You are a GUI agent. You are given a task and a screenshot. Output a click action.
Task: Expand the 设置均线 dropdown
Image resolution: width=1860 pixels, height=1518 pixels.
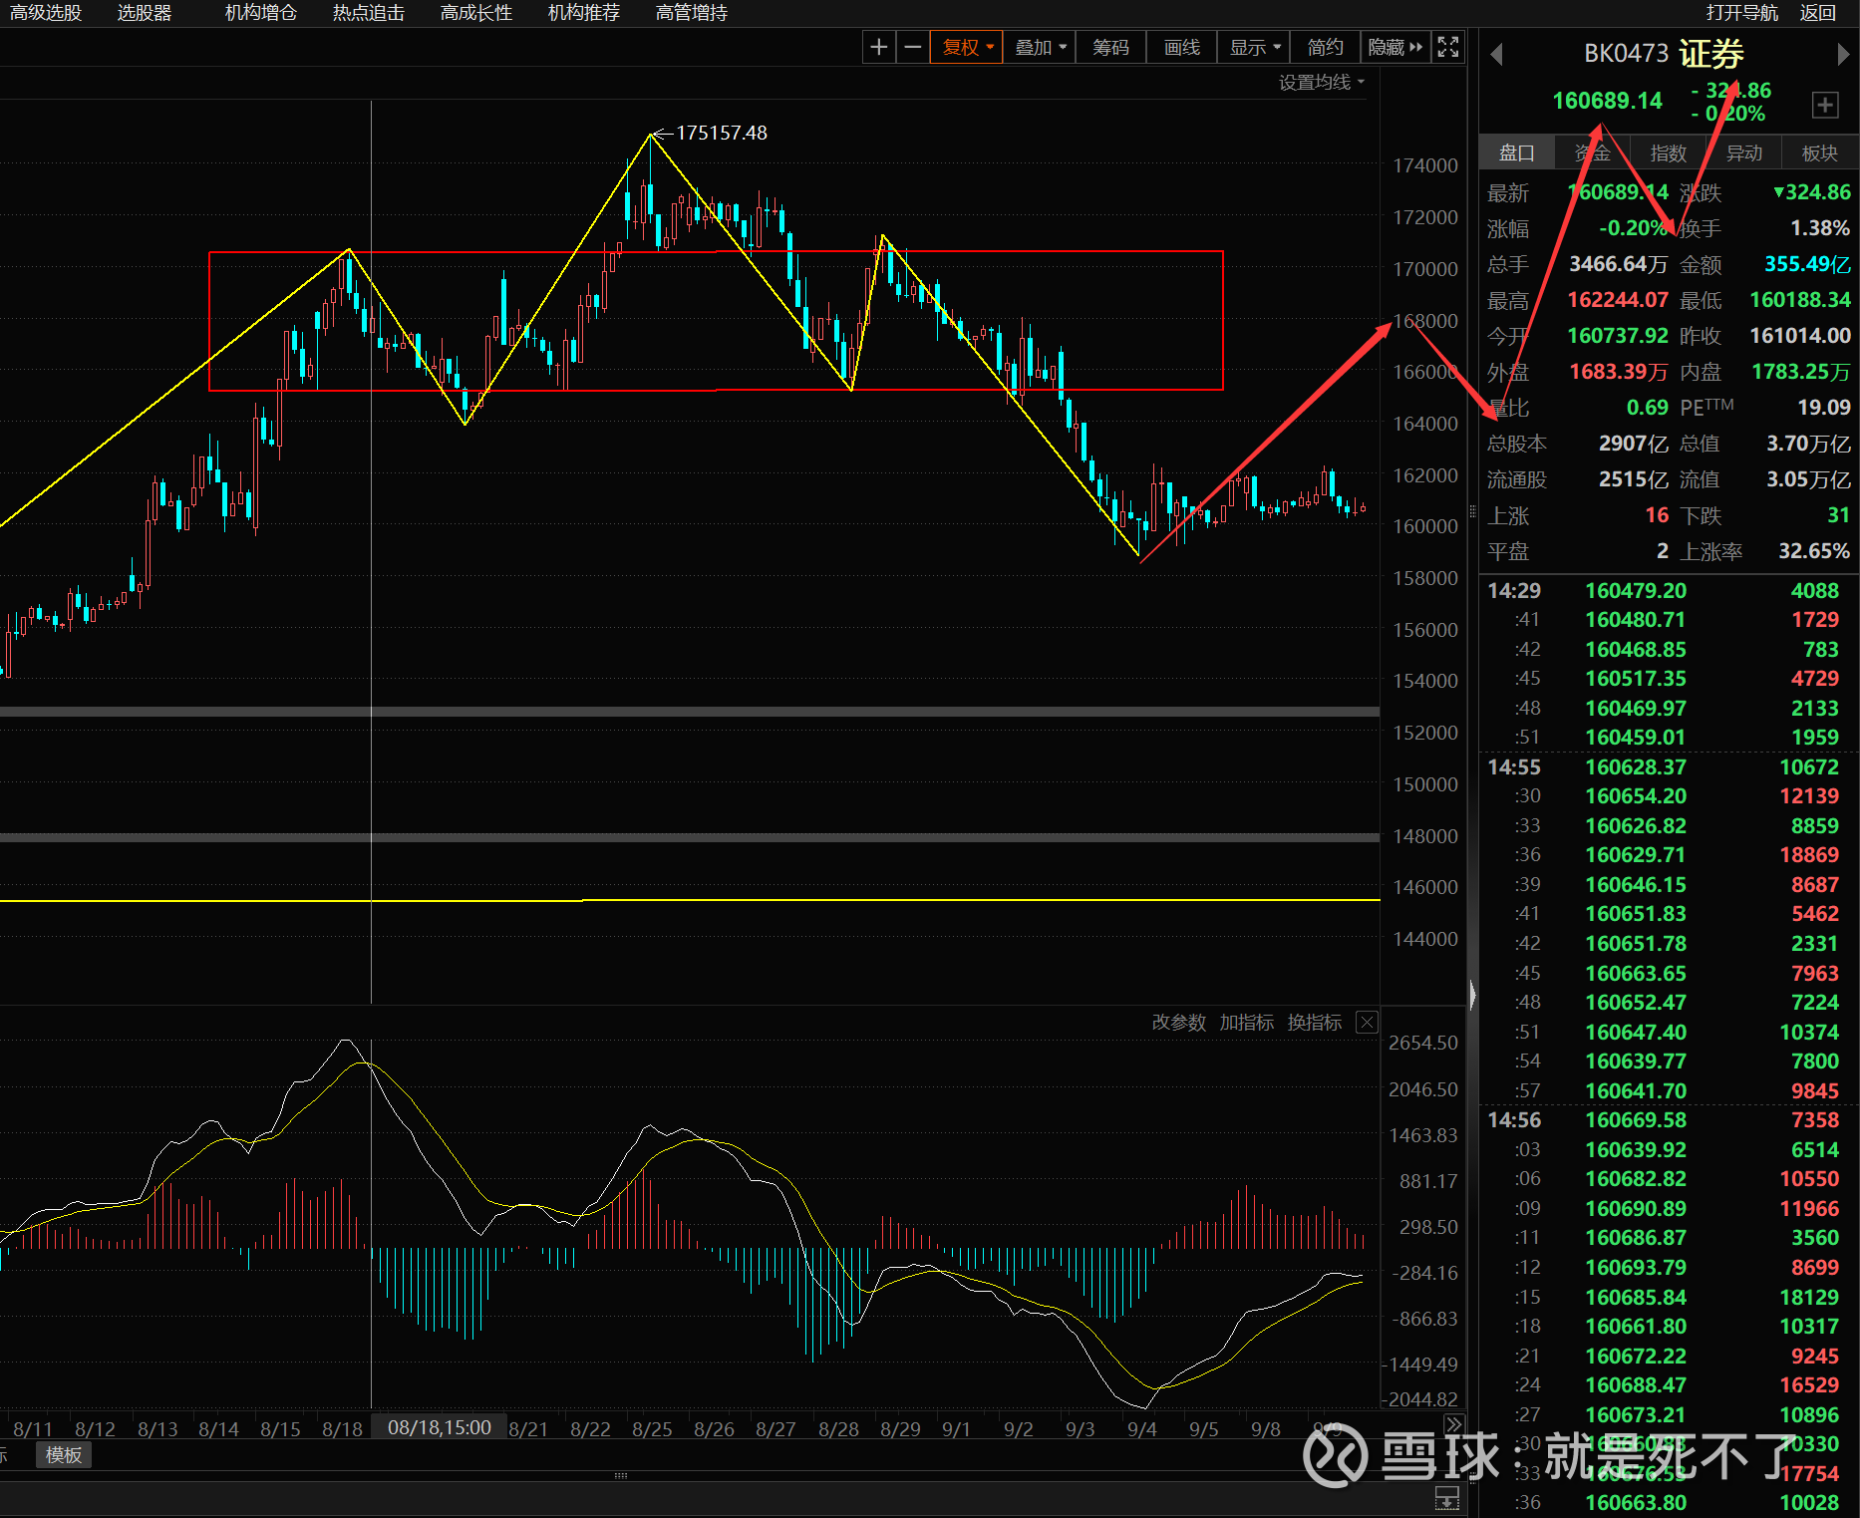pyautogui.click(x=1321, y=83)
